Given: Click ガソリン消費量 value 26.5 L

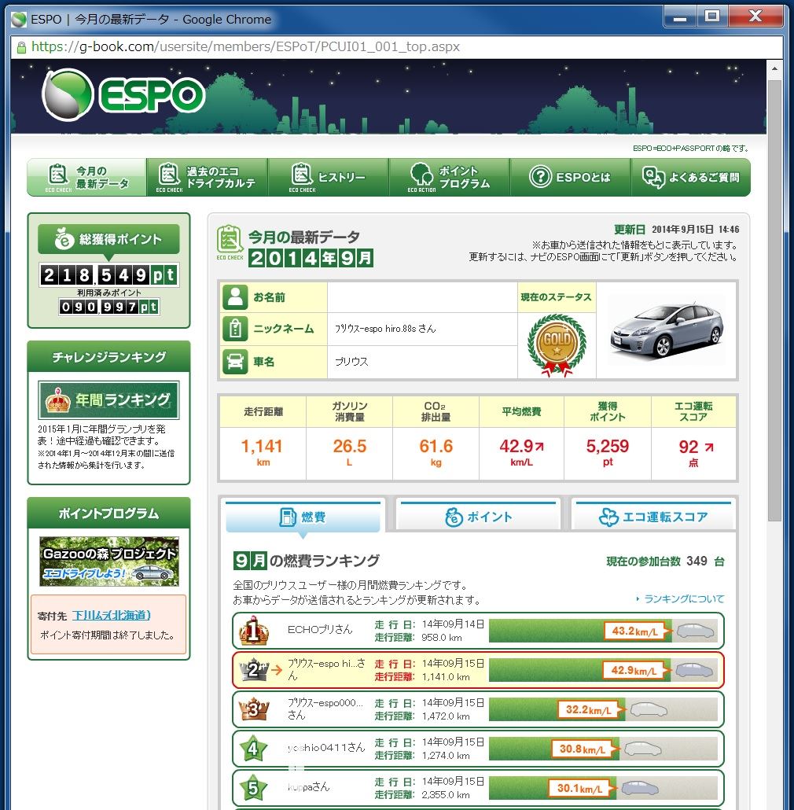Looking at the screenshot, I should pyautogui.click(x=350, y=452).
